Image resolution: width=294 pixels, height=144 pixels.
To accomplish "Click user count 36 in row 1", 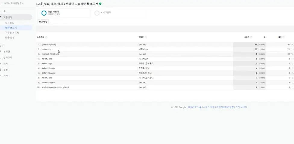I will point(256,45).
